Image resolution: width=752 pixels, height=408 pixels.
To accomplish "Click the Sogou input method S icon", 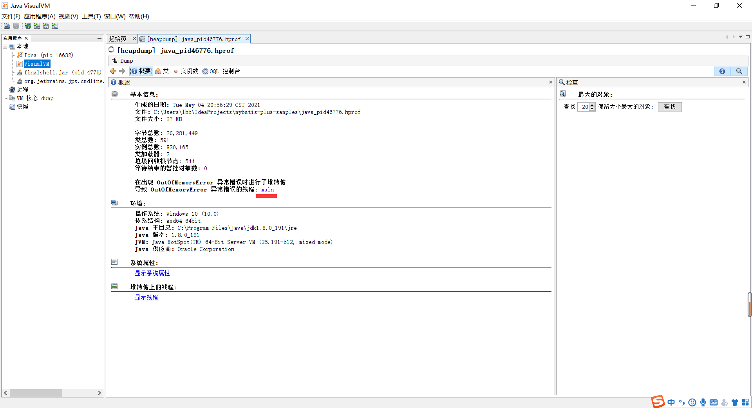I will [658, 402].
